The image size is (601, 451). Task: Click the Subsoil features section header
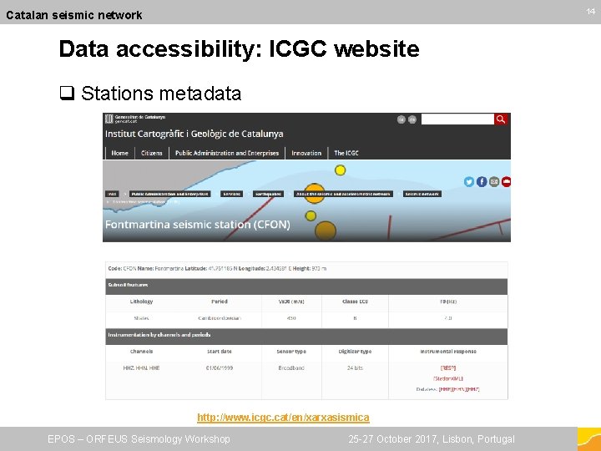tap(306, 286)
